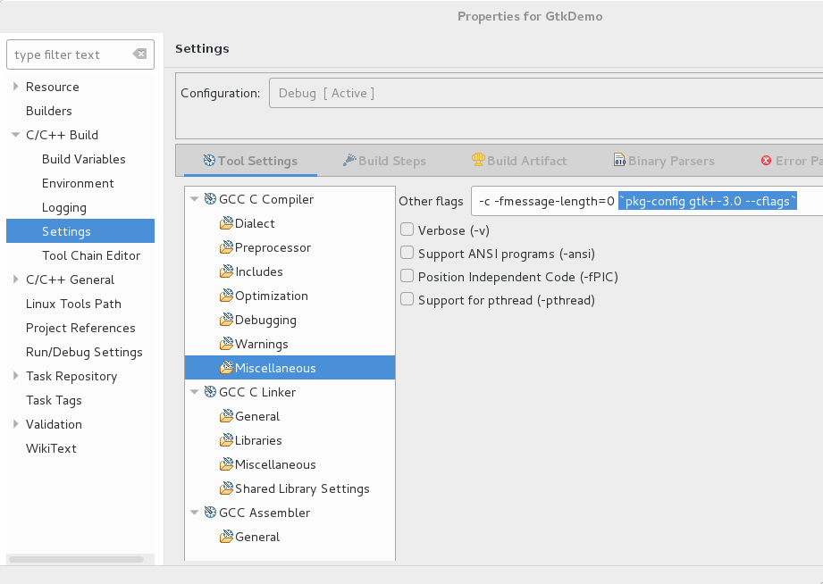823x584 pixels.
Task: Collapse the GCC Assembler node
Action: point(194,513)
